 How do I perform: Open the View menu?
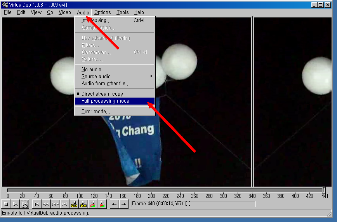[36, 12]
